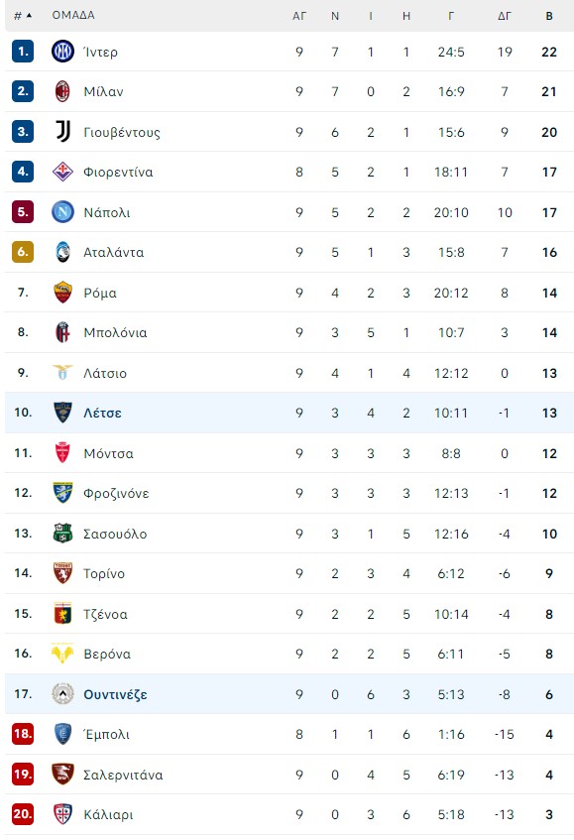The width and height of the screenshot is (574, 840).
Task: Sort by the ΟΜΑΔΑ column header
Action: point(73,15)
